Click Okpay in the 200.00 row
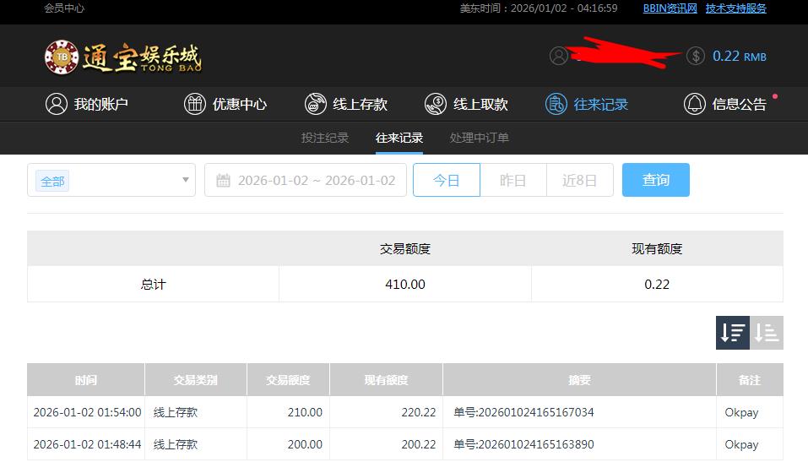808x462 pixels. 741,444
